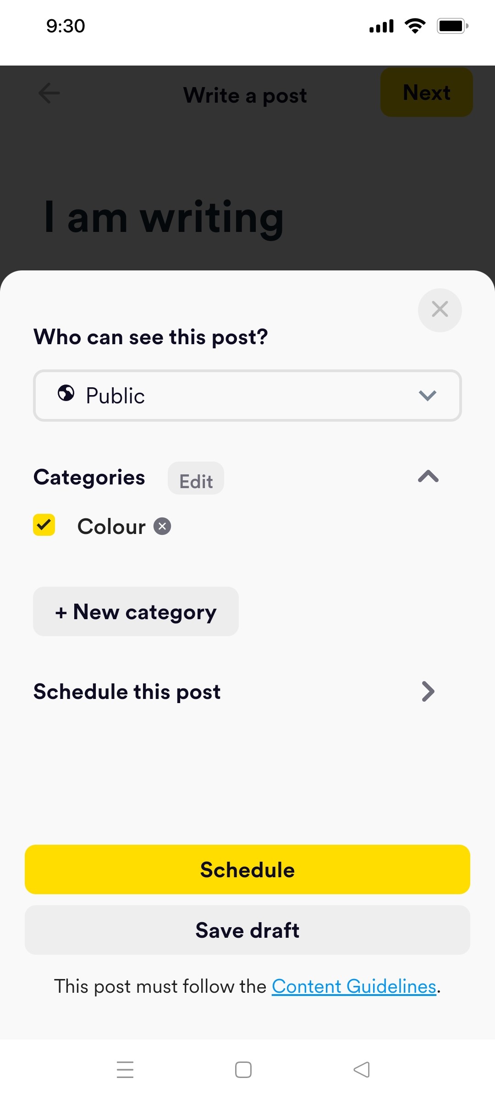
Task: Tap the back arrow to return
Action: point(49,93)
